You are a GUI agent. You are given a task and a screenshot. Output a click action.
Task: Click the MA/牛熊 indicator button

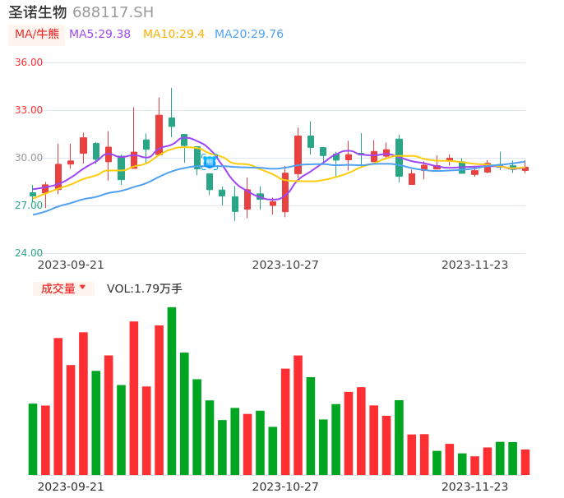point(37,35)
